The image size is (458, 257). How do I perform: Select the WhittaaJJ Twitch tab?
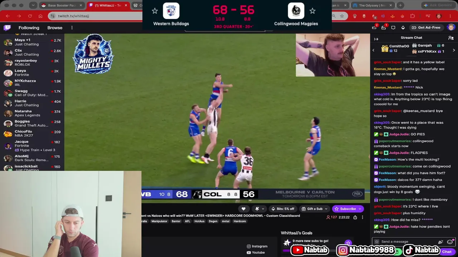pyautogui.click(x=107, y=5)
